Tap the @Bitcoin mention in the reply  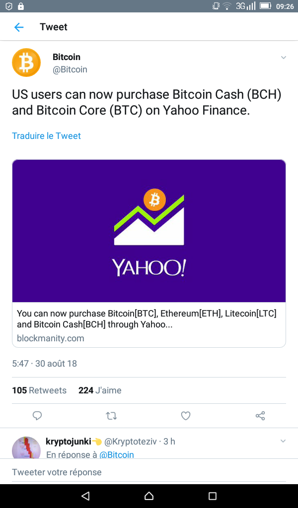coord(117,454)
